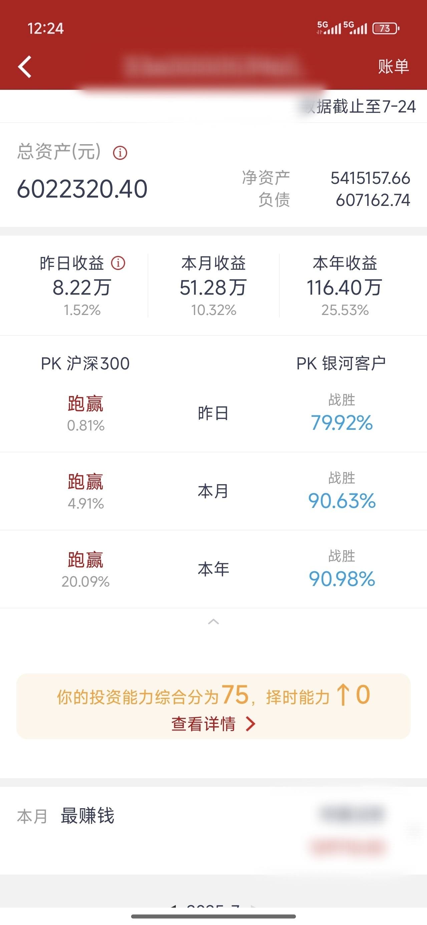Tap 战胜 90.98% for 本年
The width and height of the screenshot is (427, 925).
coord(342,579)
